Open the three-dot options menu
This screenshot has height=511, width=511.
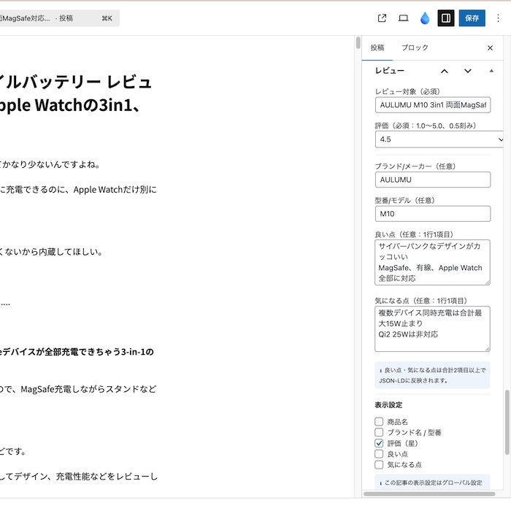499,18
